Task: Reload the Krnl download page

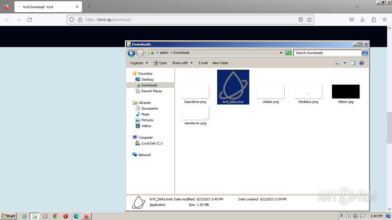Action: pos(29,20)
